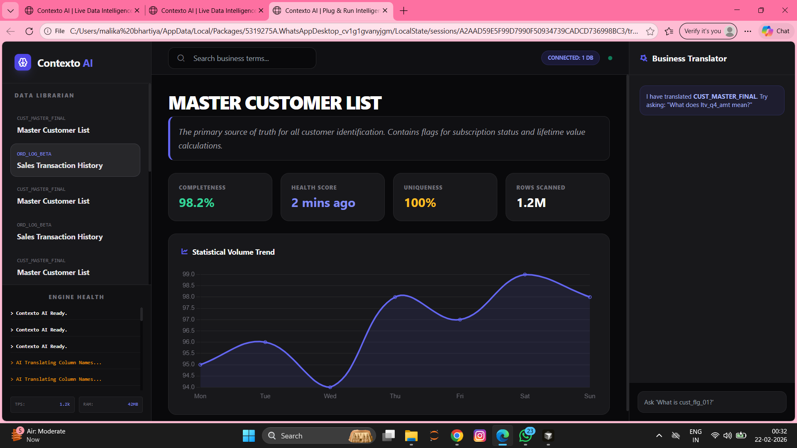Open the Windows Start menu
This screenshot has height=448, width=797.
tap(249, 436)
